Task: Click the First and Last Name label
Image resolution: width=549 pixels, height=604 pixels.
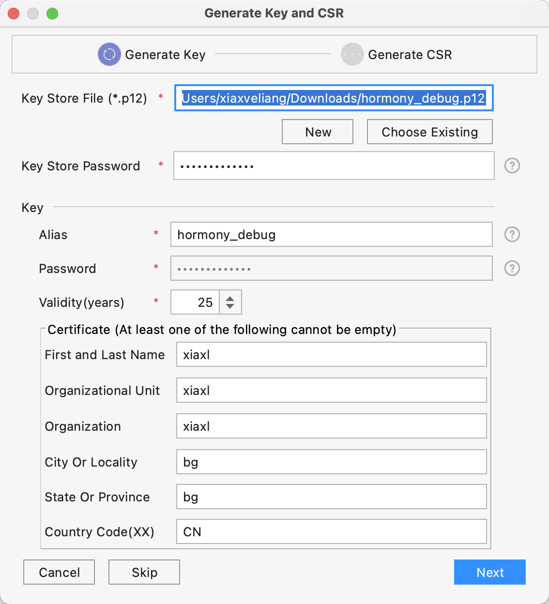Action: pos(105,355)
